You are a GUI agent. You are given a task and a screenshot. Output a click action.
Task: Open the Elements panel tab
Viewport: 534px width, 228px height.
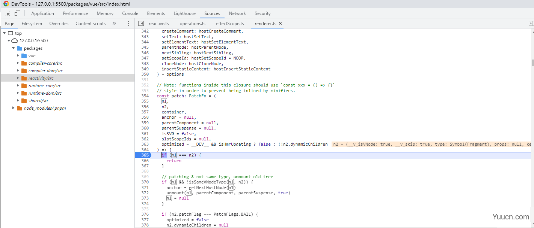156,13
